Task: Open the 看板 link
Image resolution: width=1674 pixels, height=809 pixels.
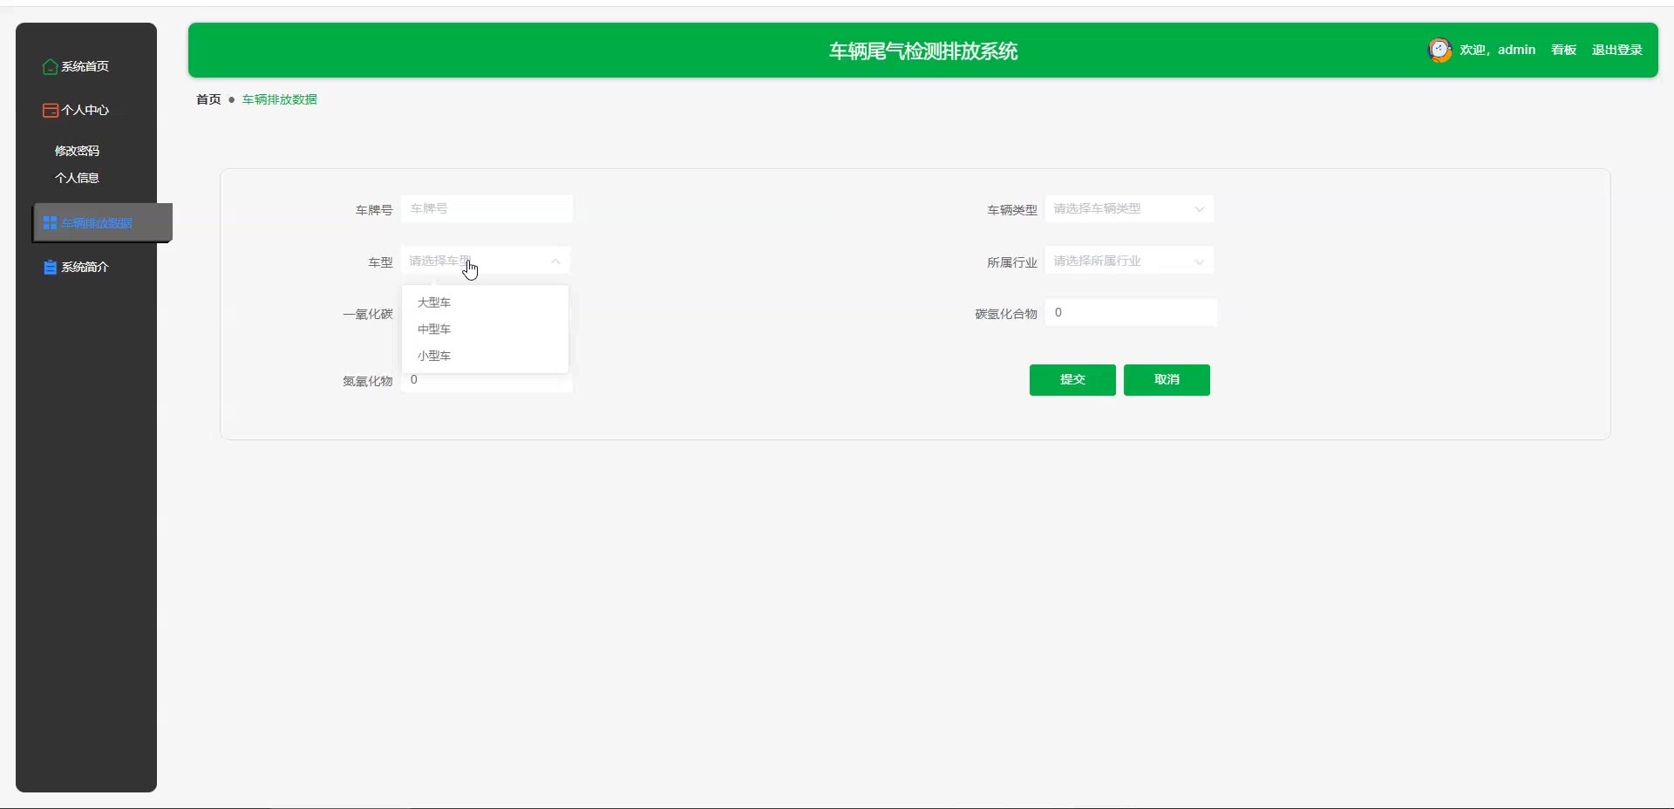Action: click(x=1563, y=50)
